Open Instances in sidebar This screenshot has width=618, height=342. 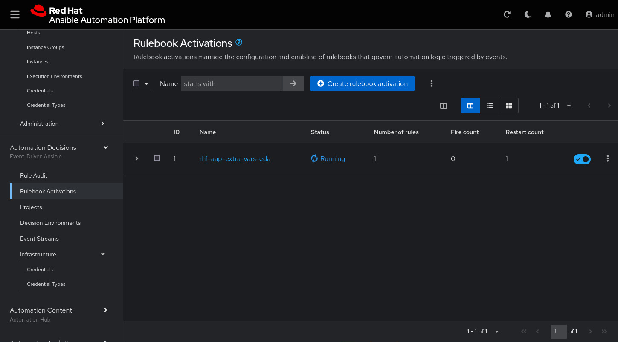[38, 62]
